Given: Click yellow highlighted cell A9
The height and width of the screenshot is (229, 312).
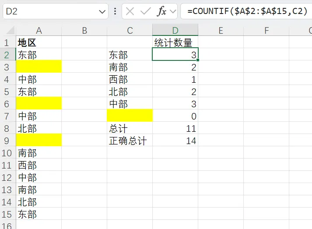Looking at the screenshot, I should coord(39,140).
